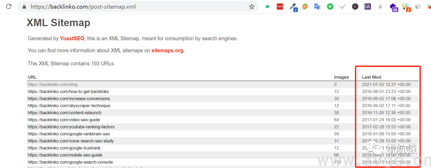The width and height of the screenshot is (431, 168).
Task: Bookmark this page with the star icon
Action: 251,7
